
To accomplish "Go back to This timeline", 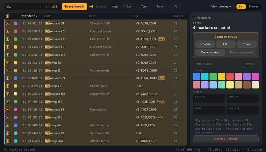I will (x=202, y=18).
